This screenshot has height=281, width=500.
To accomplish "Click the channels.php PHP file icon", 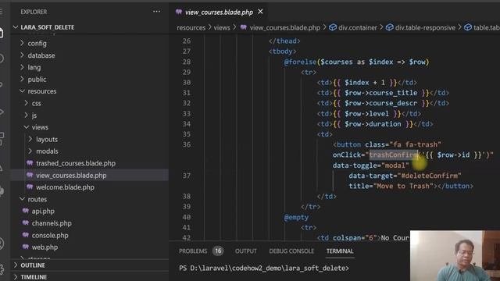I will coord(26,223).
